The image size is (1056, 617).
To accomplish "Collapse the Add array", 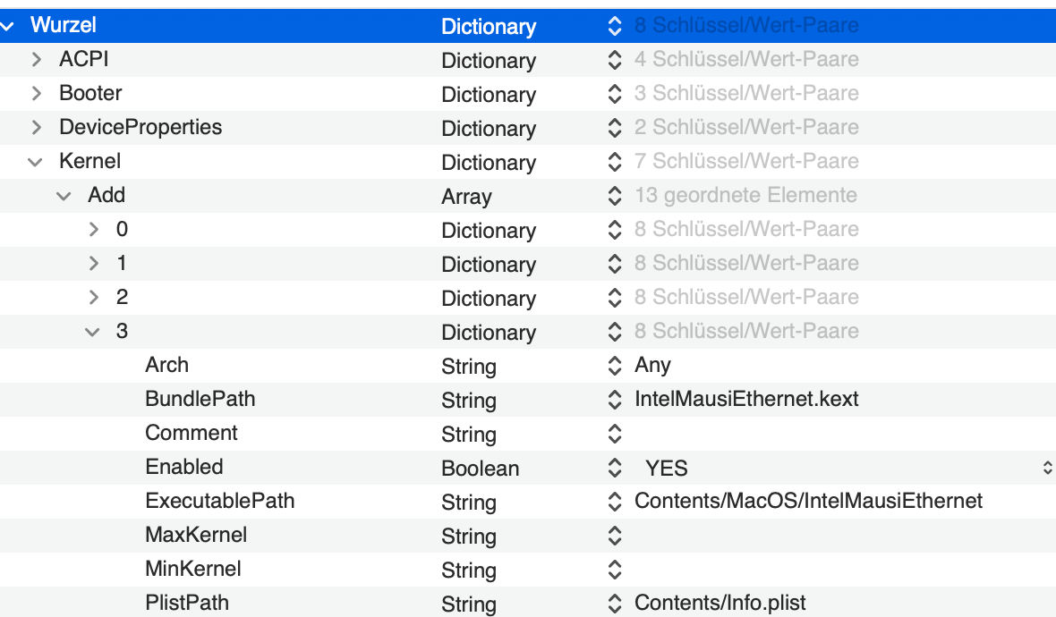I will [64, 196].
